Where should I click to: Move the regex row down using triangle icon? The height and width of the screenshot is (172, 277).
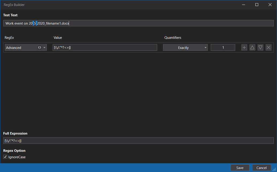pos(260,47)
